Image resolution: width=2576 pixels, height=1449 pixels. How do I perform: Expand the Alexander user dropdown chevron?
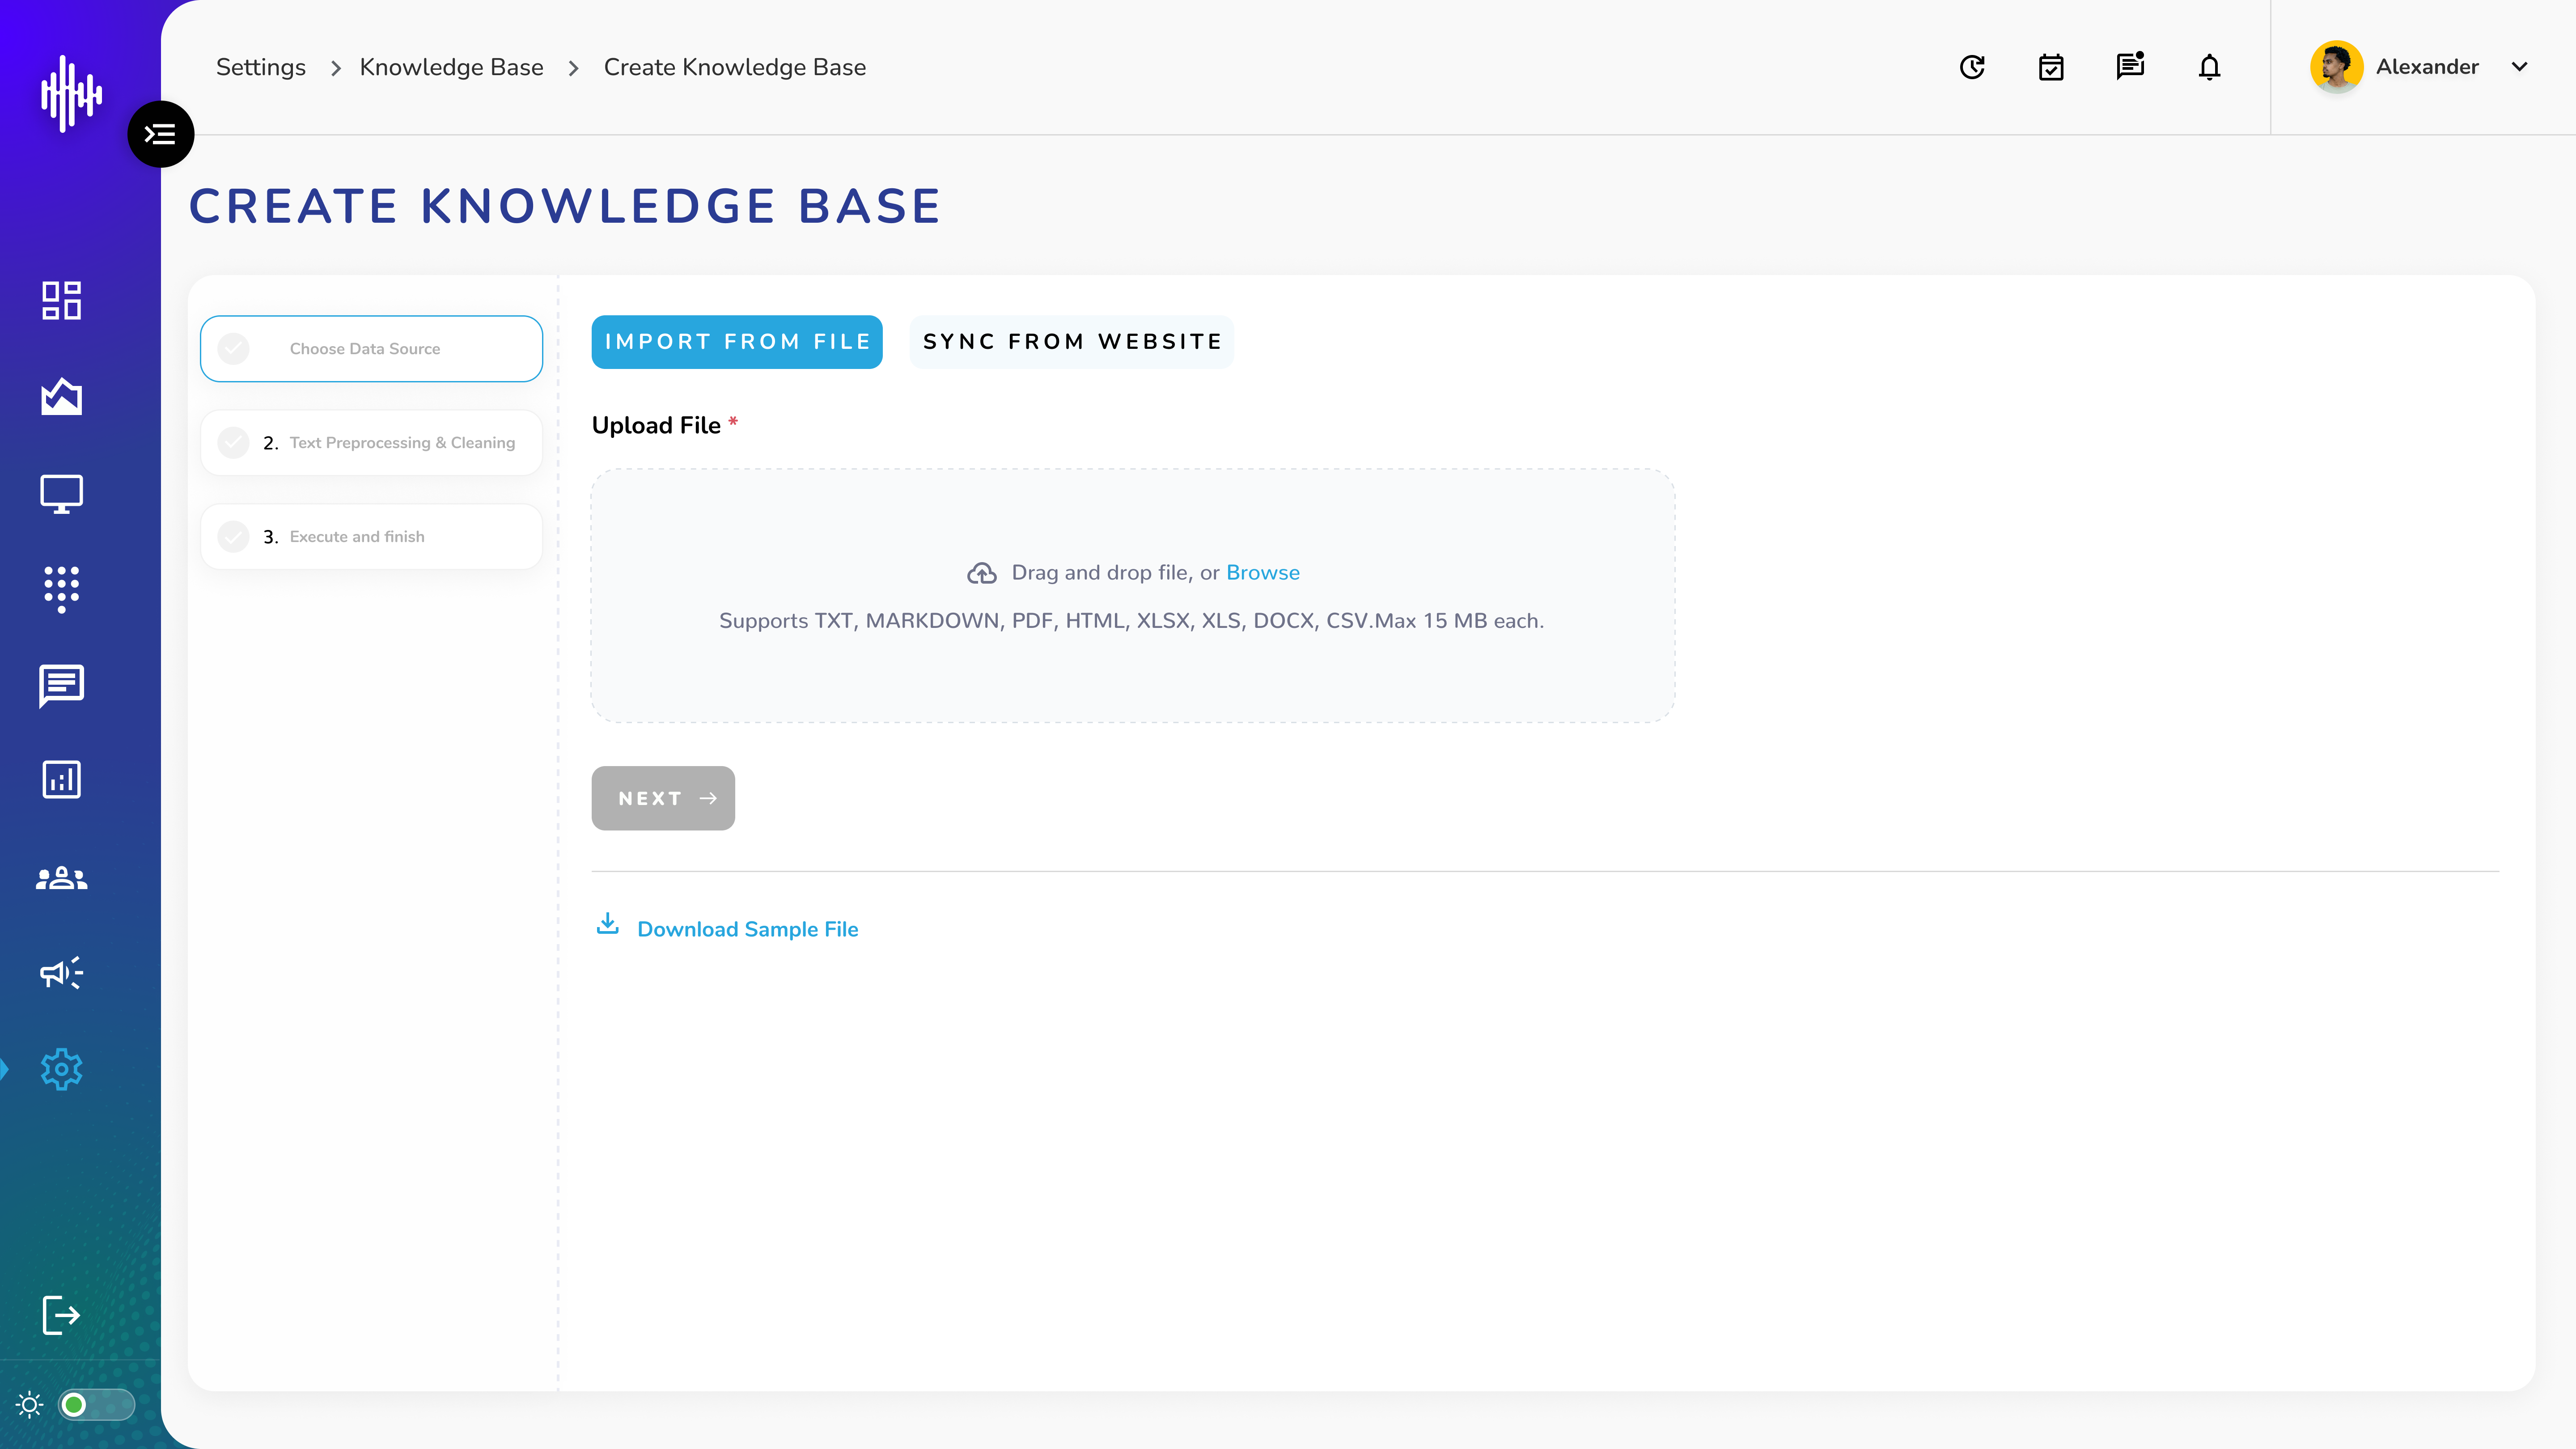click(x=2519, y=67)
